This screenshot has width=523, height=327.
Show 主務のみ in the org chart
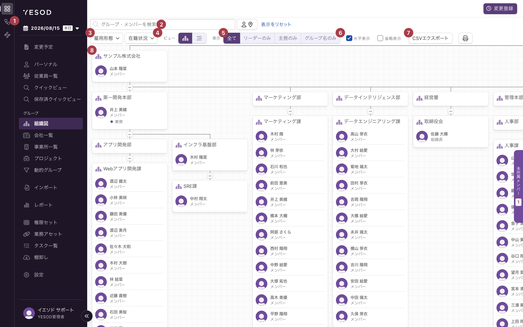(x=288, y=38)
